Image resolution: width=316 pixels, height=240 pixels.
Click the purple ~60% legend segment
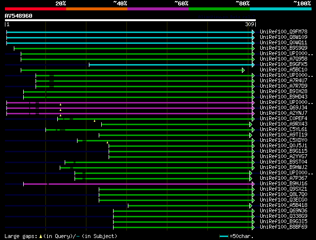(158, 9)
